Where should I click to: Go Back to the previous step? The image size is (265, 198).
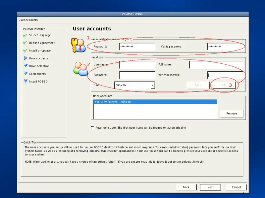(x=186, y=187)
